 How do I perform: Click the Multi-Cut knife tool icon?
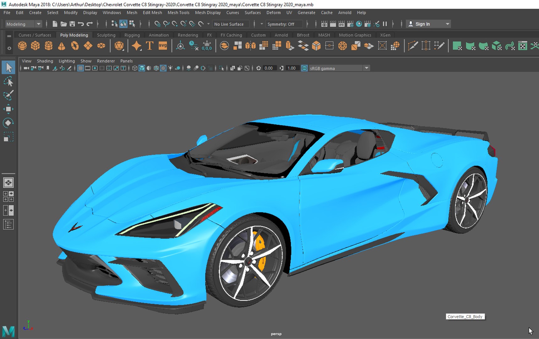[x=413, y=46]
